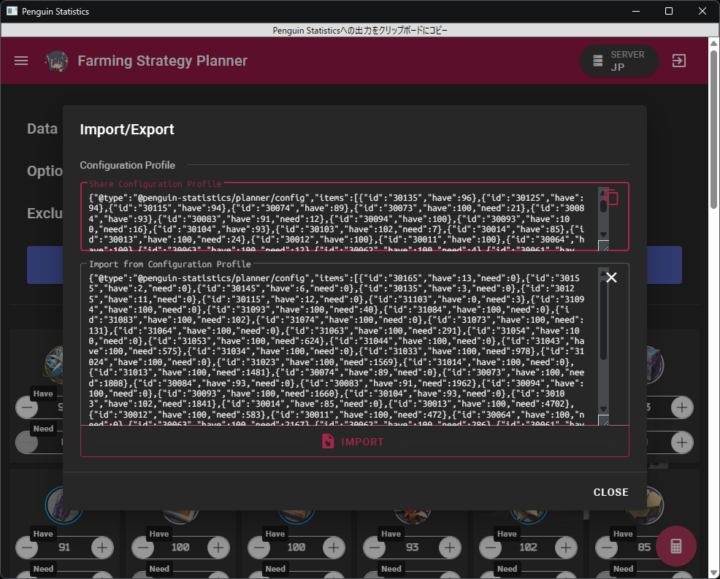Click the page vertical scrollbar thumb
The image size is (720, 579).
pos(713,129)
